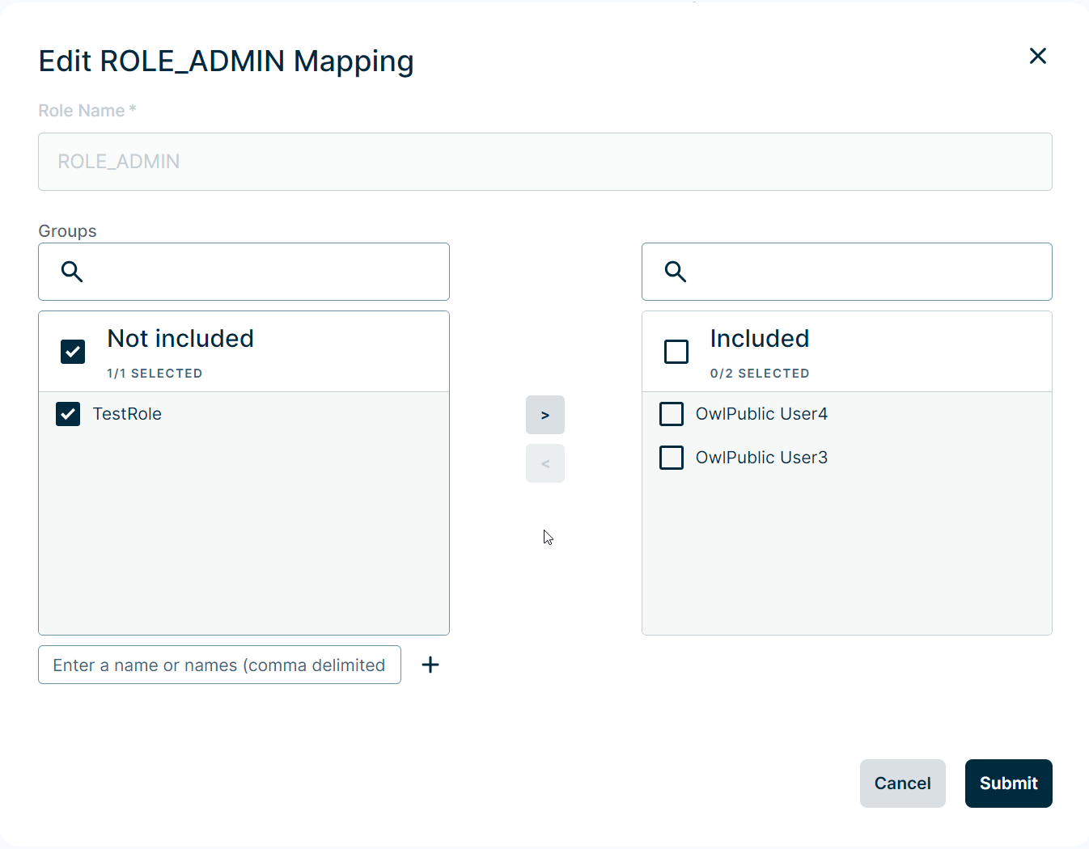Viewport: 1089px width, 849px height.
Task: Select the OwlPublic User3 list item label
Action: 761,458
